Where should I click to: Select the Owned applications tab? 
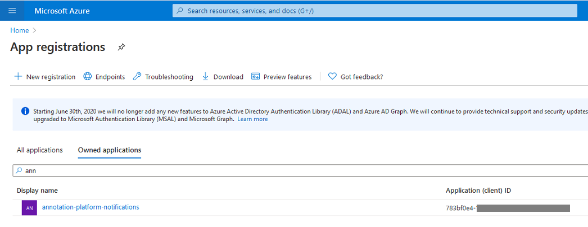(x=110, y=150)
